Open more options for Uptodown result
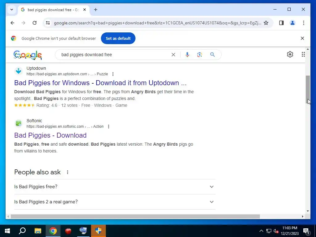Viewport: 316px width, 237px height. 113,74
